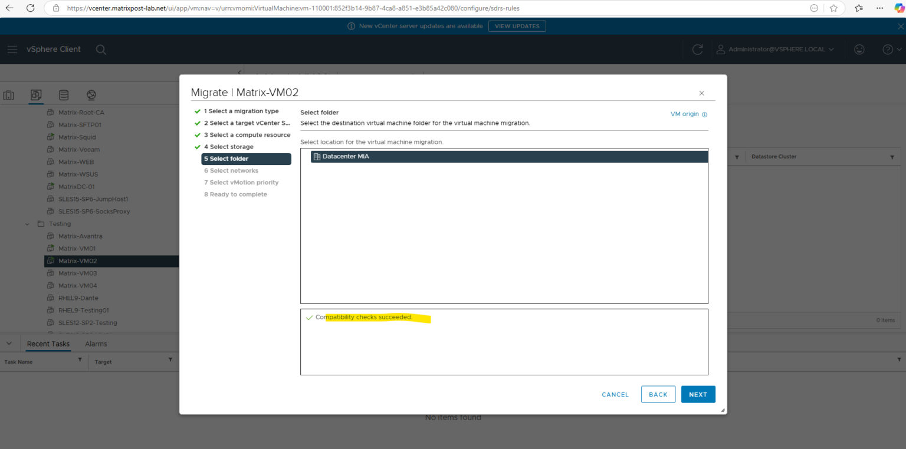The image size is (906, 449).
Task: Select the VMs and Templates view icon
Action: tap(35, 95)
